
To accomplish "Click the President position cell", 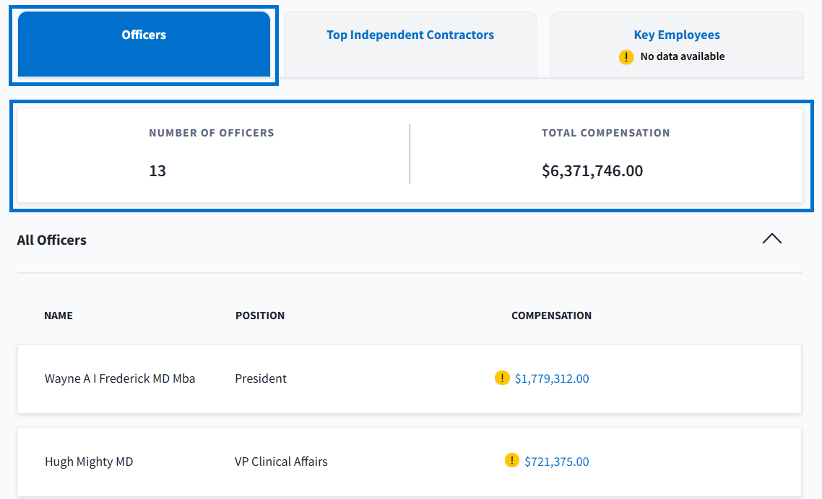I will click(x=261, y=379).
